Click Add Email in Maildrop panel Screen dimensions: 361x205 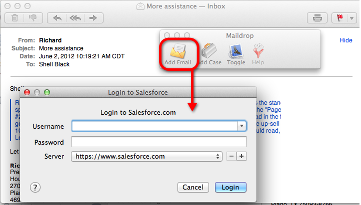(x=177, y=55)
